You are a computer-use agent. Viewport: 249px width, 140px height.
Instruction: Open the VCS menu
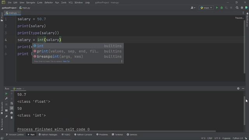(70, 3)
